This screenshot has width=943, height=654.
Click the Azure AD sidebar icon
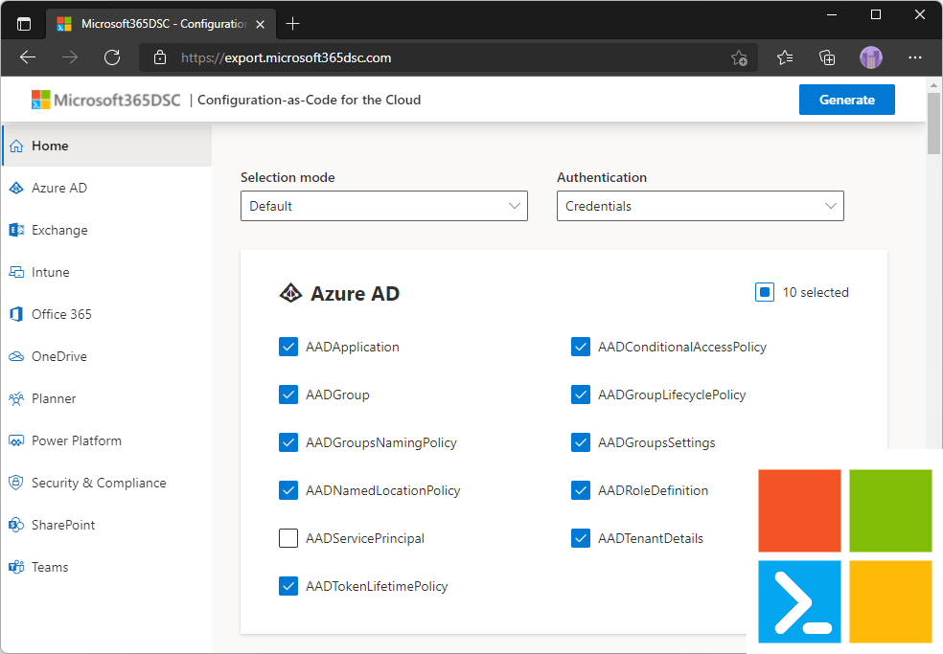(x=16, y=188)
